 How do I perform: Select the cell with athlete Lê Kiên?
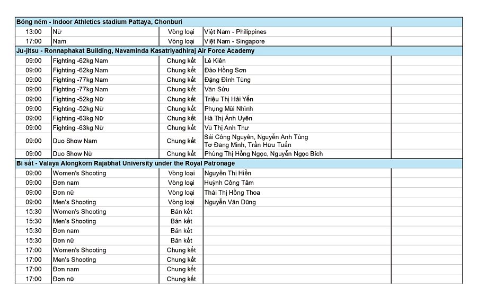(x=215, y=60)
